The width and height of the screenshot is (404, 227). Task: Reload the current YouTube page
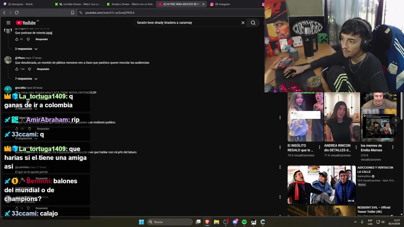[17, 13]
